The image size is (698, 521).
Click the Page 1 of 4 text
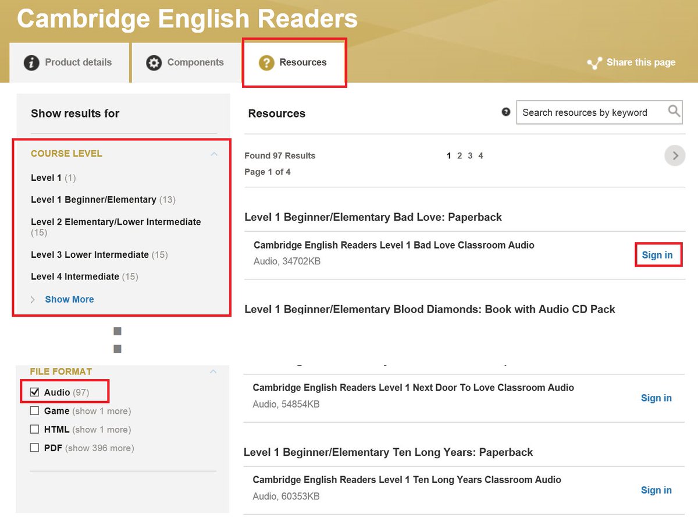[268, 172]
